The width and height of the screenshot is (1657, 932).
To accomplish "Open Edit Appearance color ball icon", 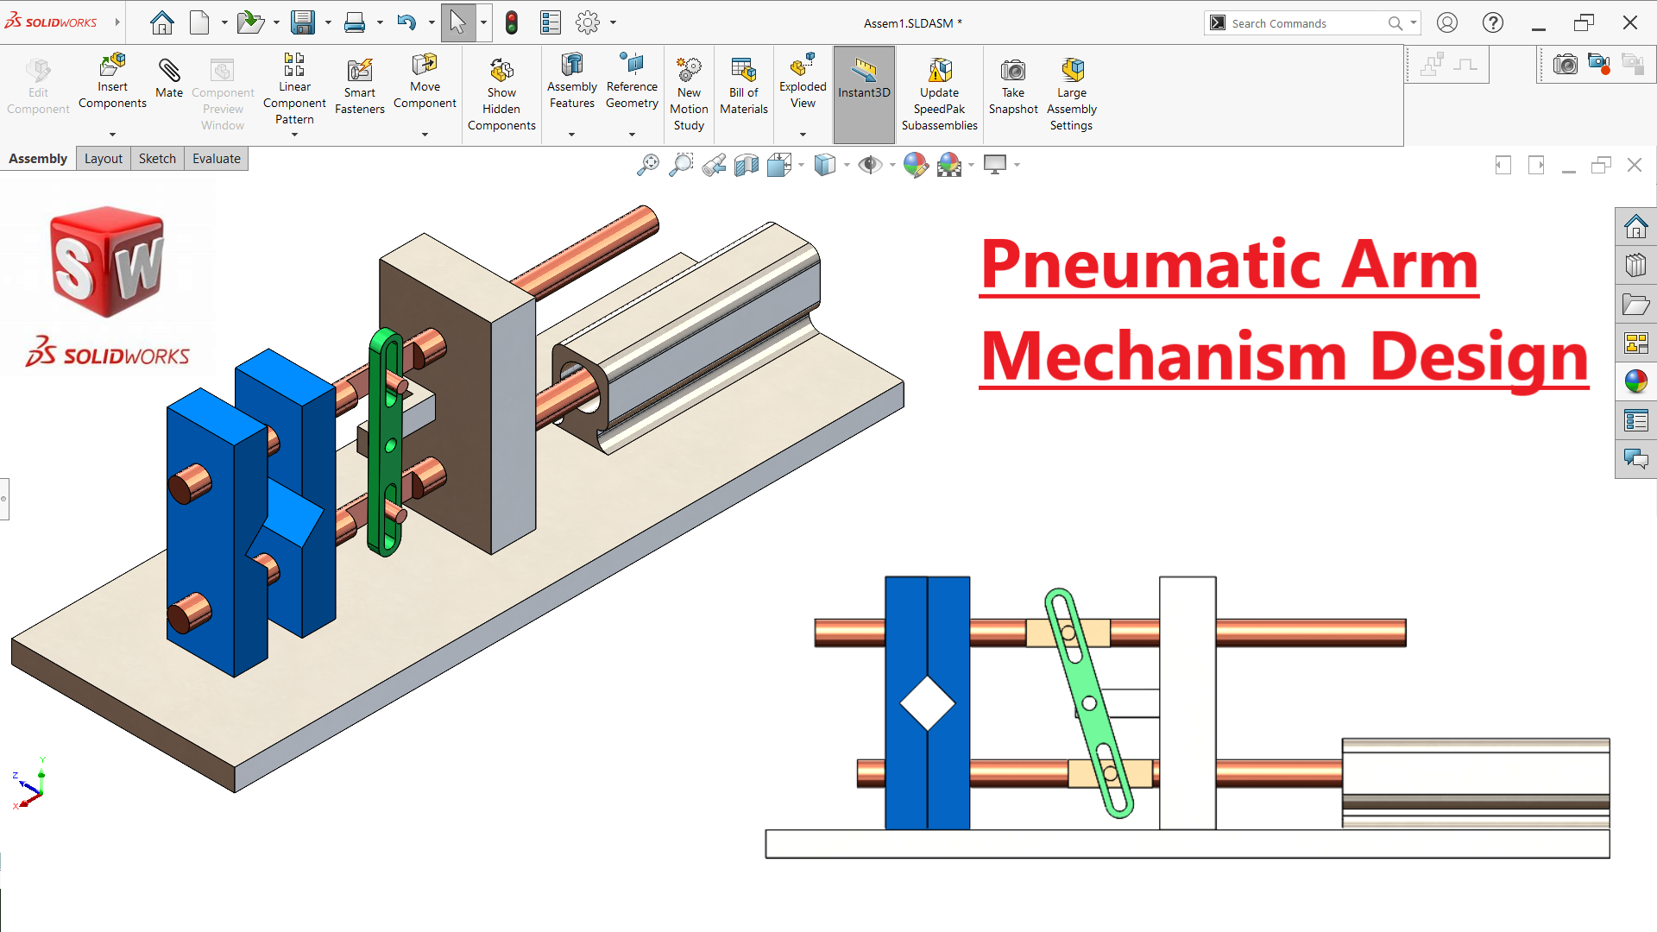I will [916, 165].
